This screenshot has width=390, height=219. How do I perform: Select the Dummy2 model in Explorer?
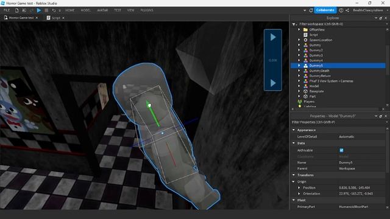coord(316,50)
